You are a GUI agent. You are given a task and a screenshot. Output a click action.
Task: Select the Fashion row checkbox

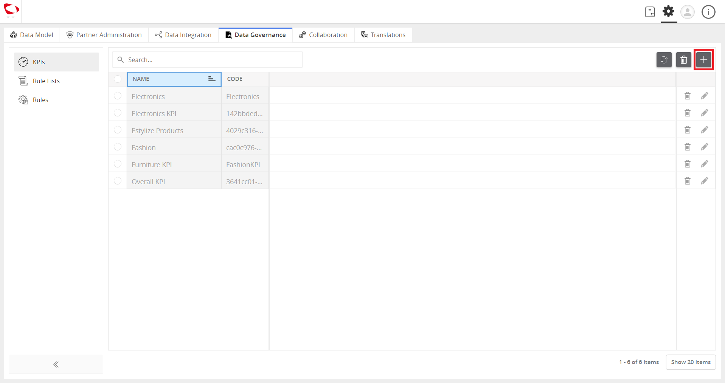point(118,147)
